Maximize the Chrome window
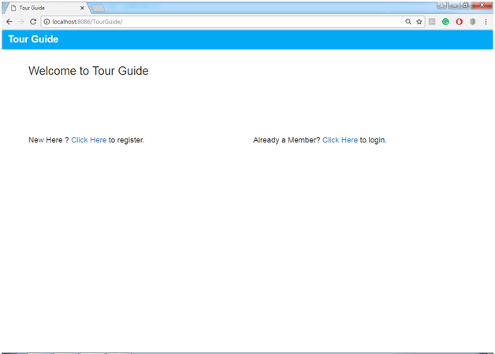 pyautogui.click(x=465, y=6)
